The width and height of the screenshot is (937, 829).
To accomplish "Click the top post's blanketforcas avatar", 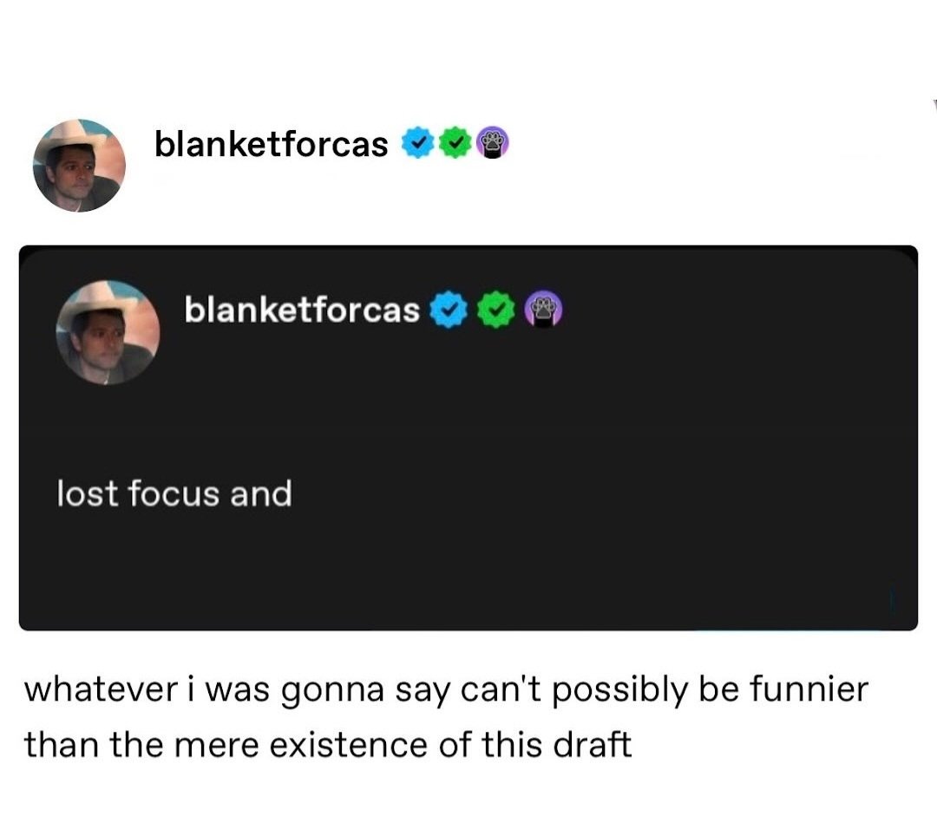I will (79, 165).
